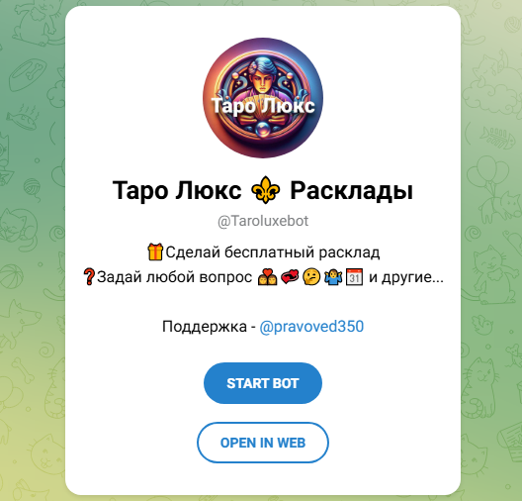Start the bot with START BOT button
522x501 pixels.
click(263, 383)
